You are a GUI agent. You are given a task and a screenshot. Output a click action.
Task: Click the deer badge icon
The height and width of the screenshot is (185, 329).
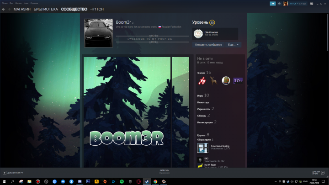click(x=214, y=80)
